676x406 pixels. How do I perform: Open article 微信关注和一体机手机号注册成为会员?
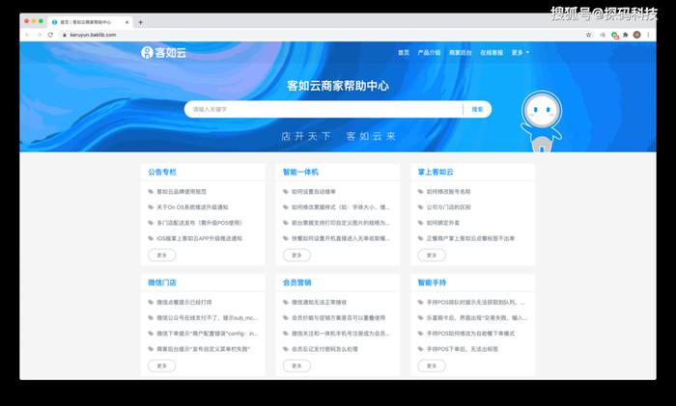coord(341,334)
